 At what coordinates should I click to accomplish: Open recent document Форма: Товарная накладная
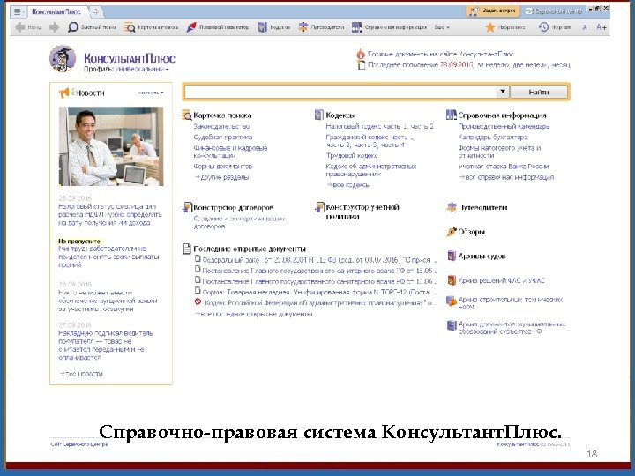pos(316,292)
